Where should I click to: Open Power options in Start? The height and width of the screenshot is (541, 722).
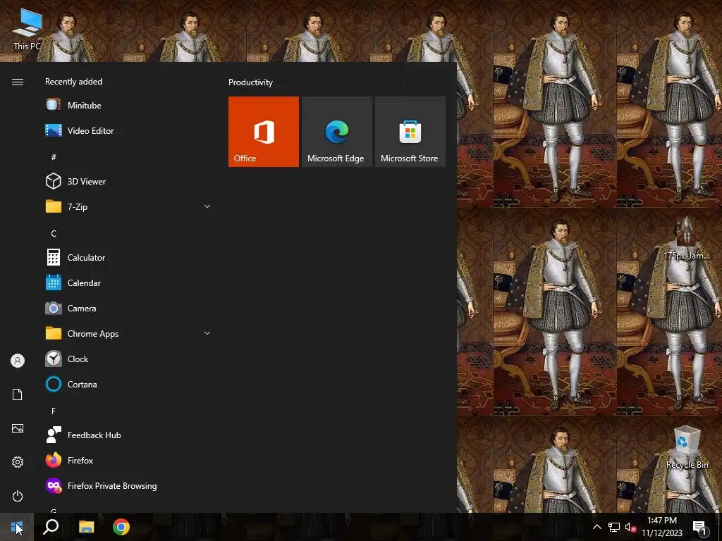[18, 496]
